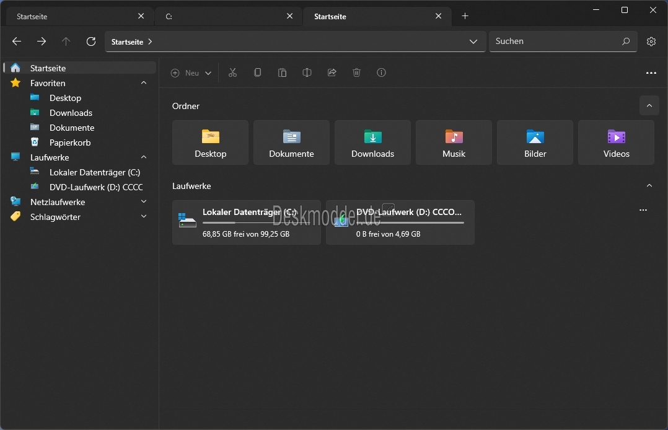Collapse the Laufwerke sidebar section
668x430 pixels.
point(144,157)
